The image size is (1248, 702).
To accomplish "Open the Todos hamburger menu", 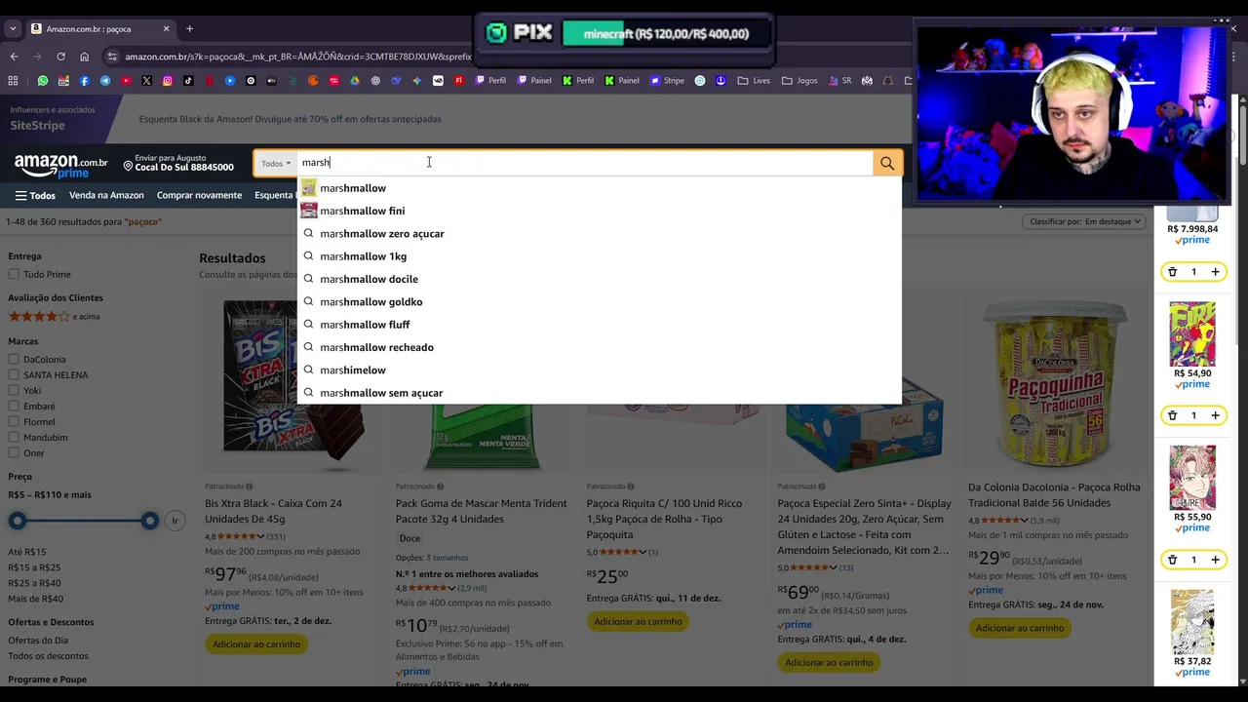I will (35, 195).
